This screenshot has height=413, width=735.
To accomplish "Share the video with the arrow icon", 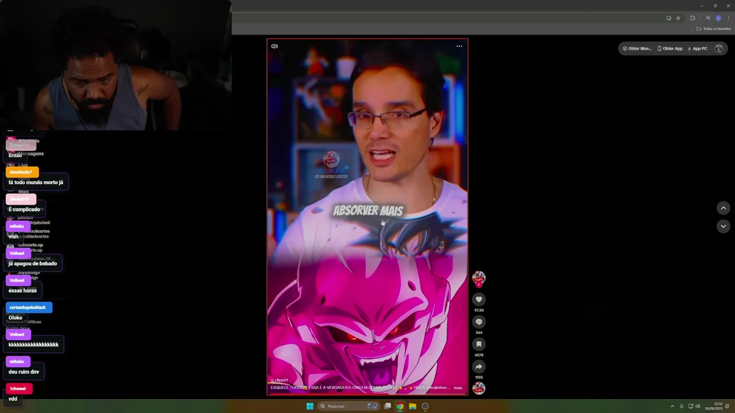I will 479,367.
